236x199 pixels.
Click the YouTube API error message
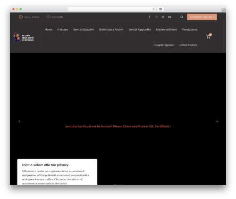[x=118, y=127]
